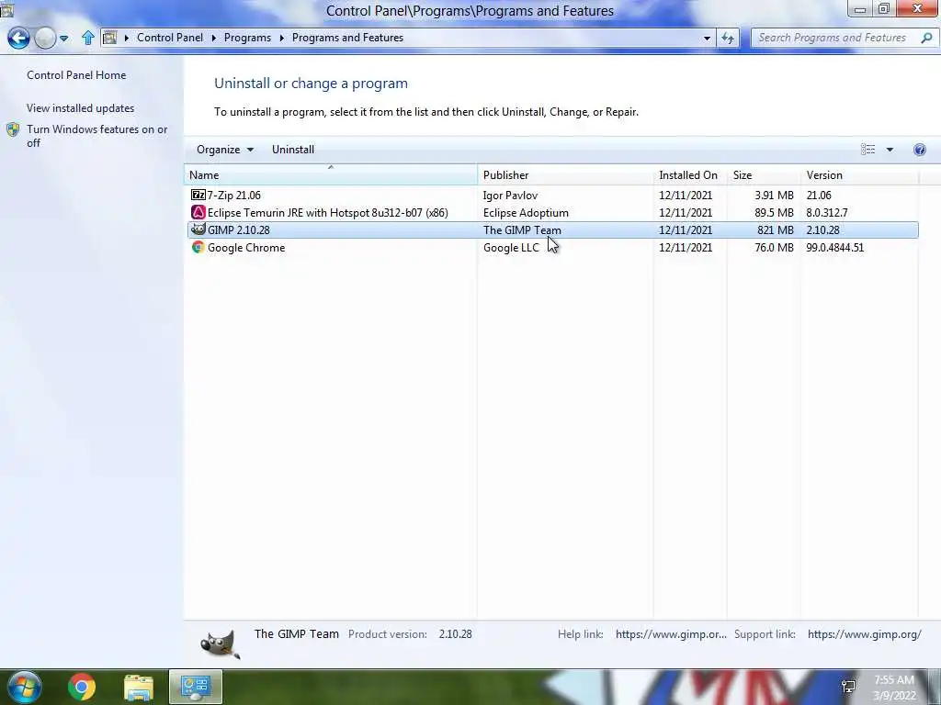Click the Control Panel icon in address bar
Image resolution: width=941 pixels, height=705 pixels.
click(110, 38)
